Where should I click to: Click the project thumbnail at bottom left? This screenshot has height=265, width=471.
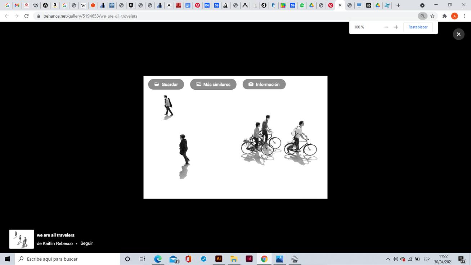click(x=22, y=239)
